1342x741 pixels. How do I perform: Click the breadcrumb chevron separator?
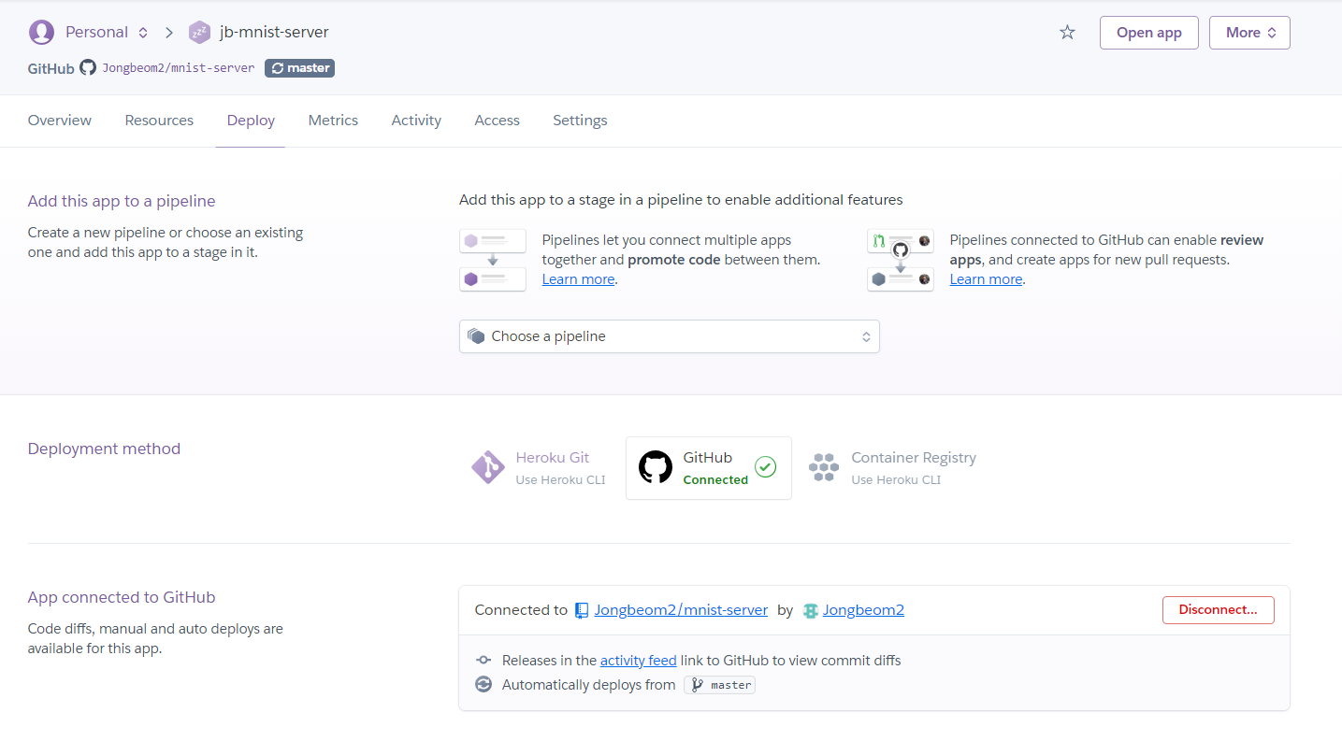[x=169, y=33]
